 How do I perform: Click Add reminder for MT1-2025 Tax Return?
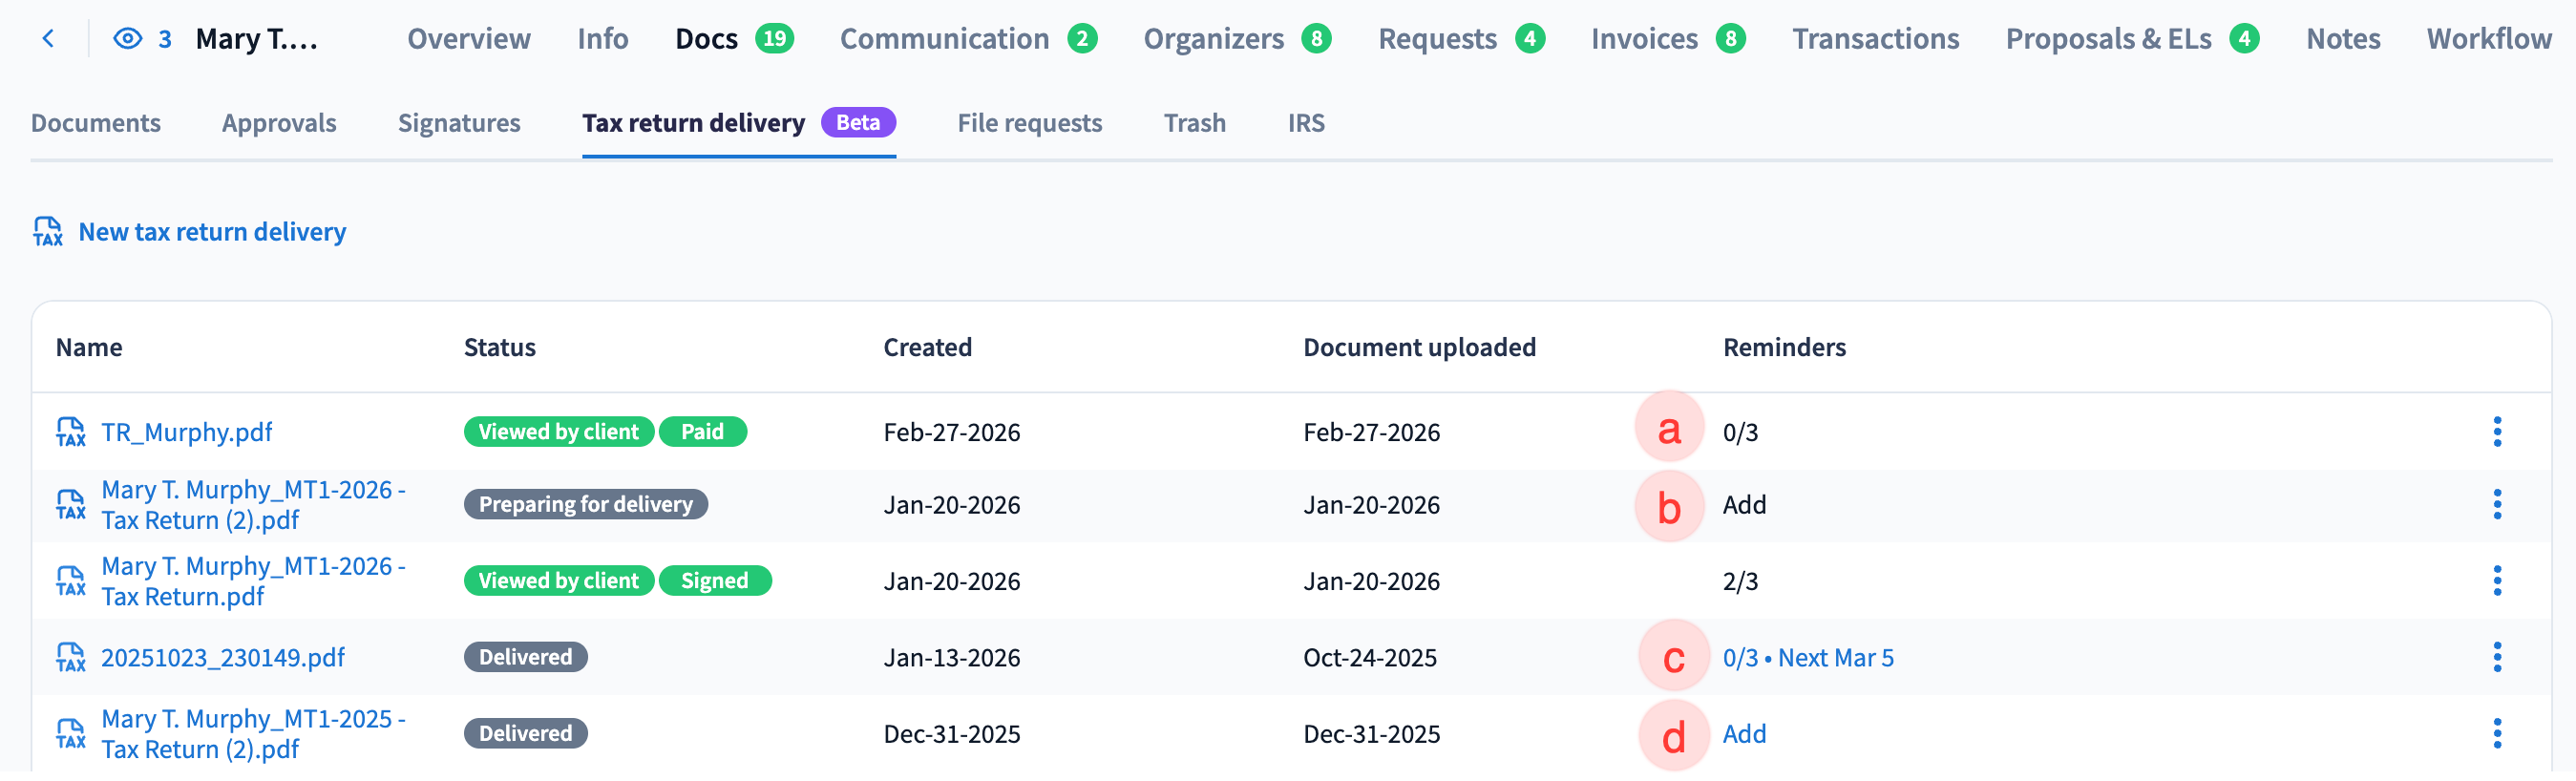pos(1744,734)
